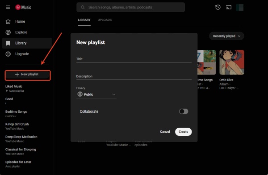The image size is (268, 175).
Task: Click the playlist Title field
Action: click(134, 59)
